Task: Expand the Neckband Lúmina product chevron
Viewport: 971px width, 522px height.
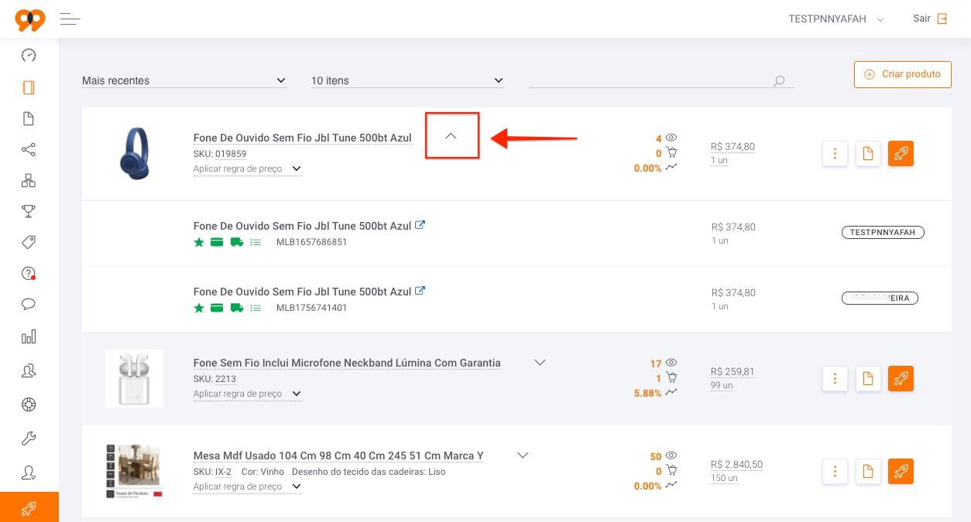Action: pyautogui.click(x=540, y=362)
